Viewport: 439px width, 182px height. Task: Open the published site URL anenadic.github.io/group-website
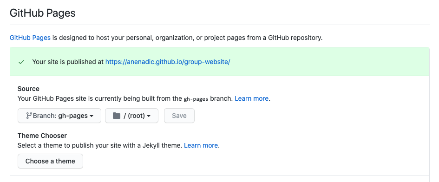[x=168, y=62]
